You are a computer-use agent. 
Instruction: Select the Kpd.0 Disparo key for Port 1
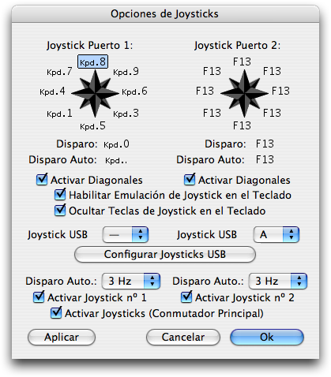[x=116, y=144]
